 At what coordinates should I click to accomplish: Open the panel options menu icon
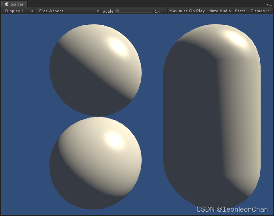click(269, 5)
